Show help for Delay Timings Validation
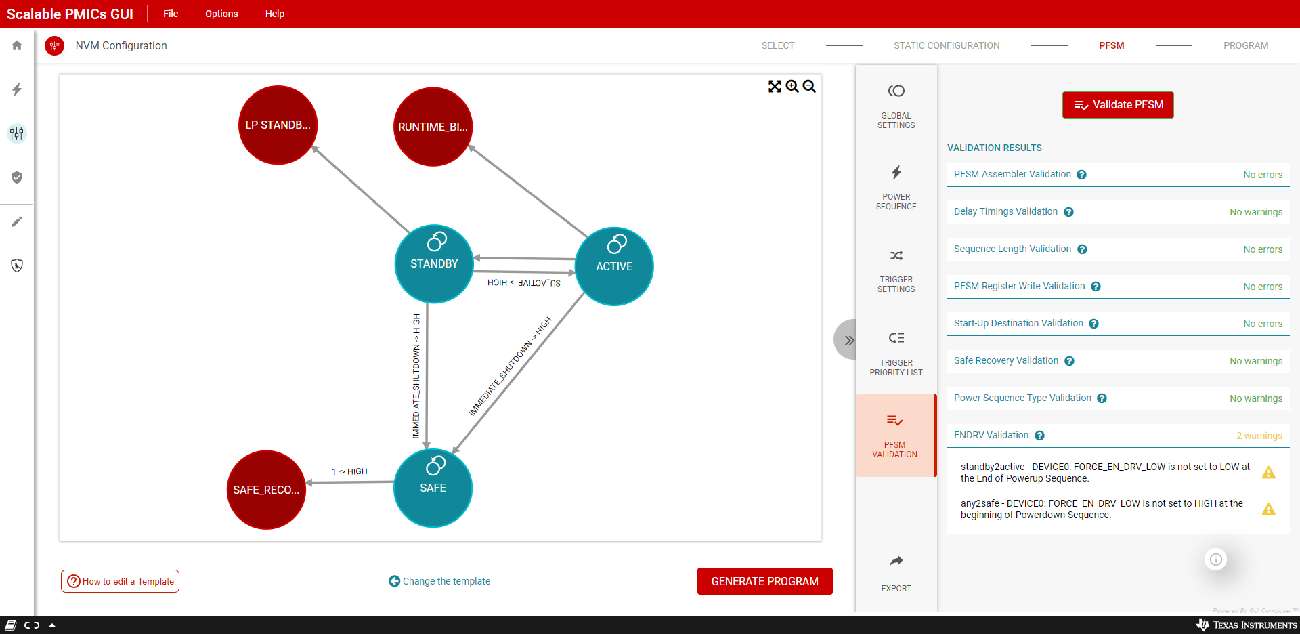Screen dimensions: 1300x634 click(x=1068, y=212)
